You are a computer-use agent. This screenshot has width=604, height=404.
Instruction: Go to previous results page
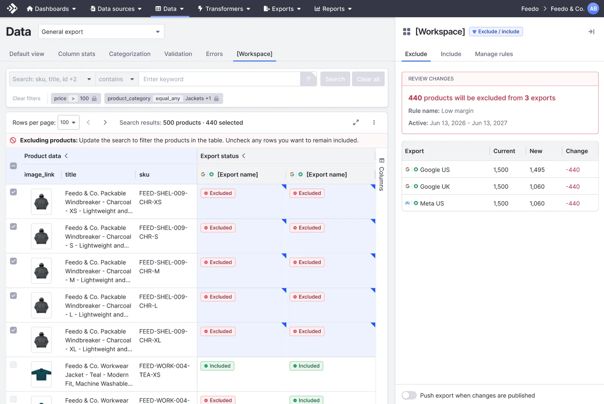tap(88, 122)
